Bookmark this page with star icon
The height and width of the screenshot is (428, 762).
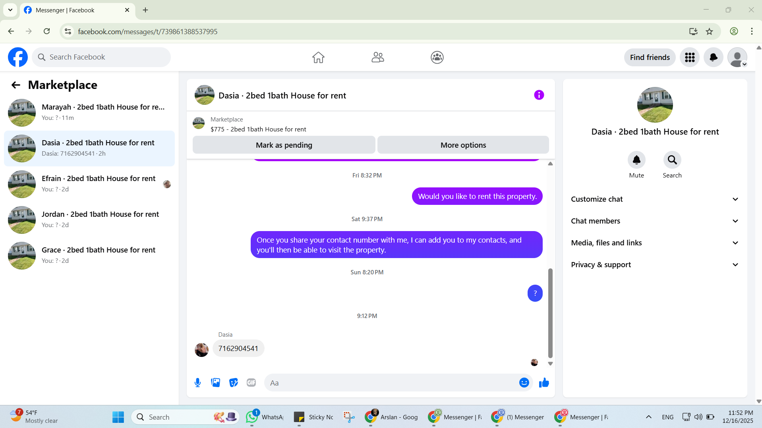(710, 31)
